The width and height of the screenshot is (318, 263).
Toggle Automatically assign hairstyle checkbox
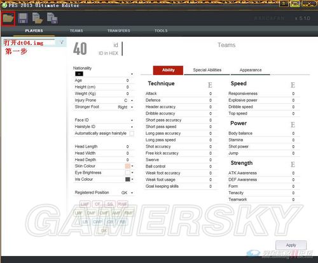pyautogui.click(x=132, y=134)
